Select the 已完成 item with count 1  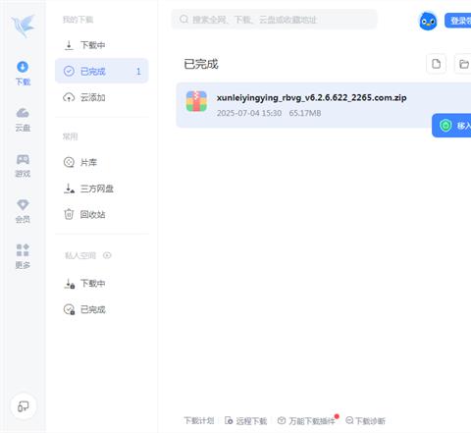pos(102,71)
